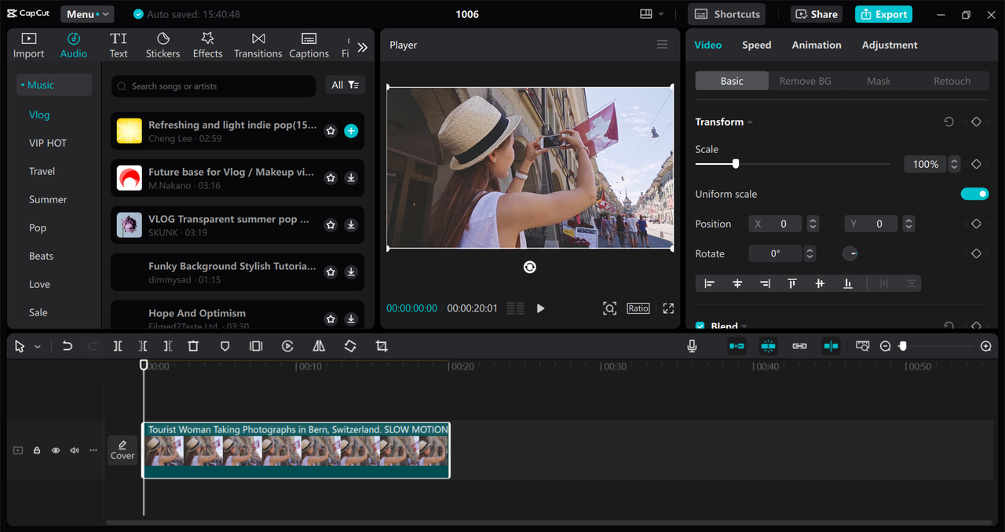Screen dimensions: 1005x532
Task: Open the Text tab
Action: pos(119,46)
